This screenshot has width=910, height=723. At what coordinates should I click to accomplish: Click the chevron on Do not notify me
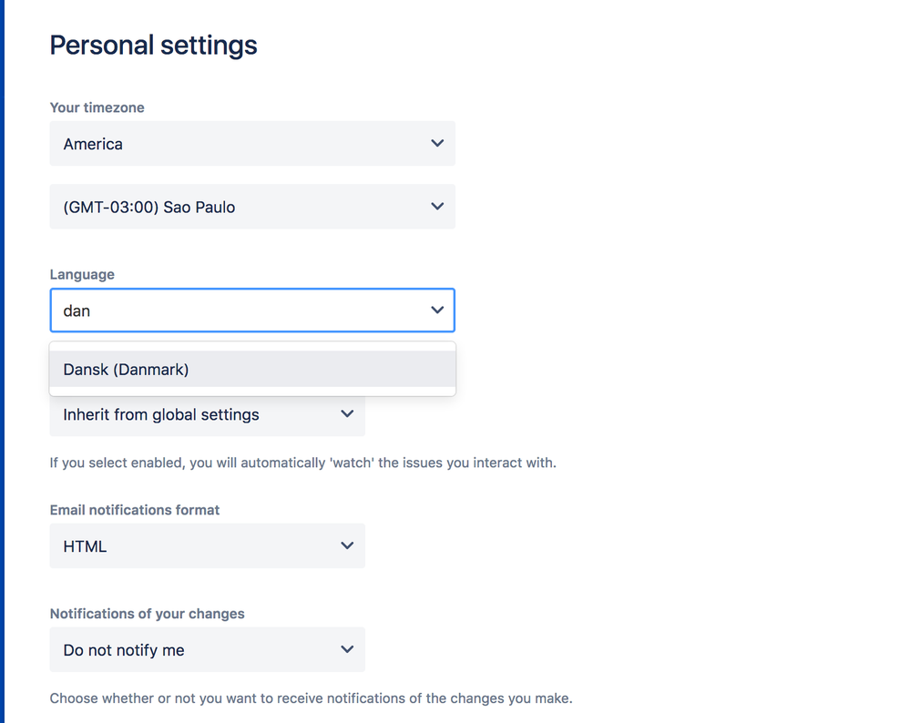[347, 649]
